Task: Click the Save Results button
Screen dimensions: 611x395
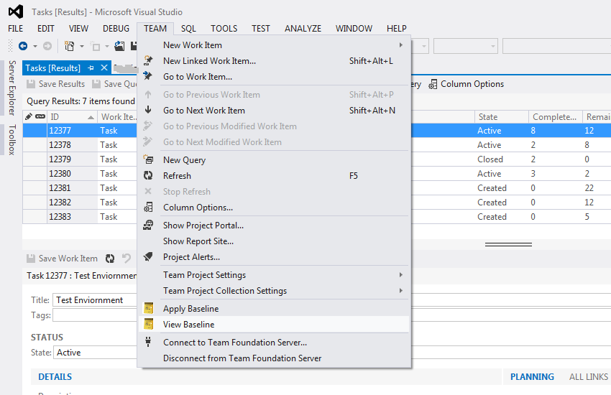Action: (x=56, y=84)
